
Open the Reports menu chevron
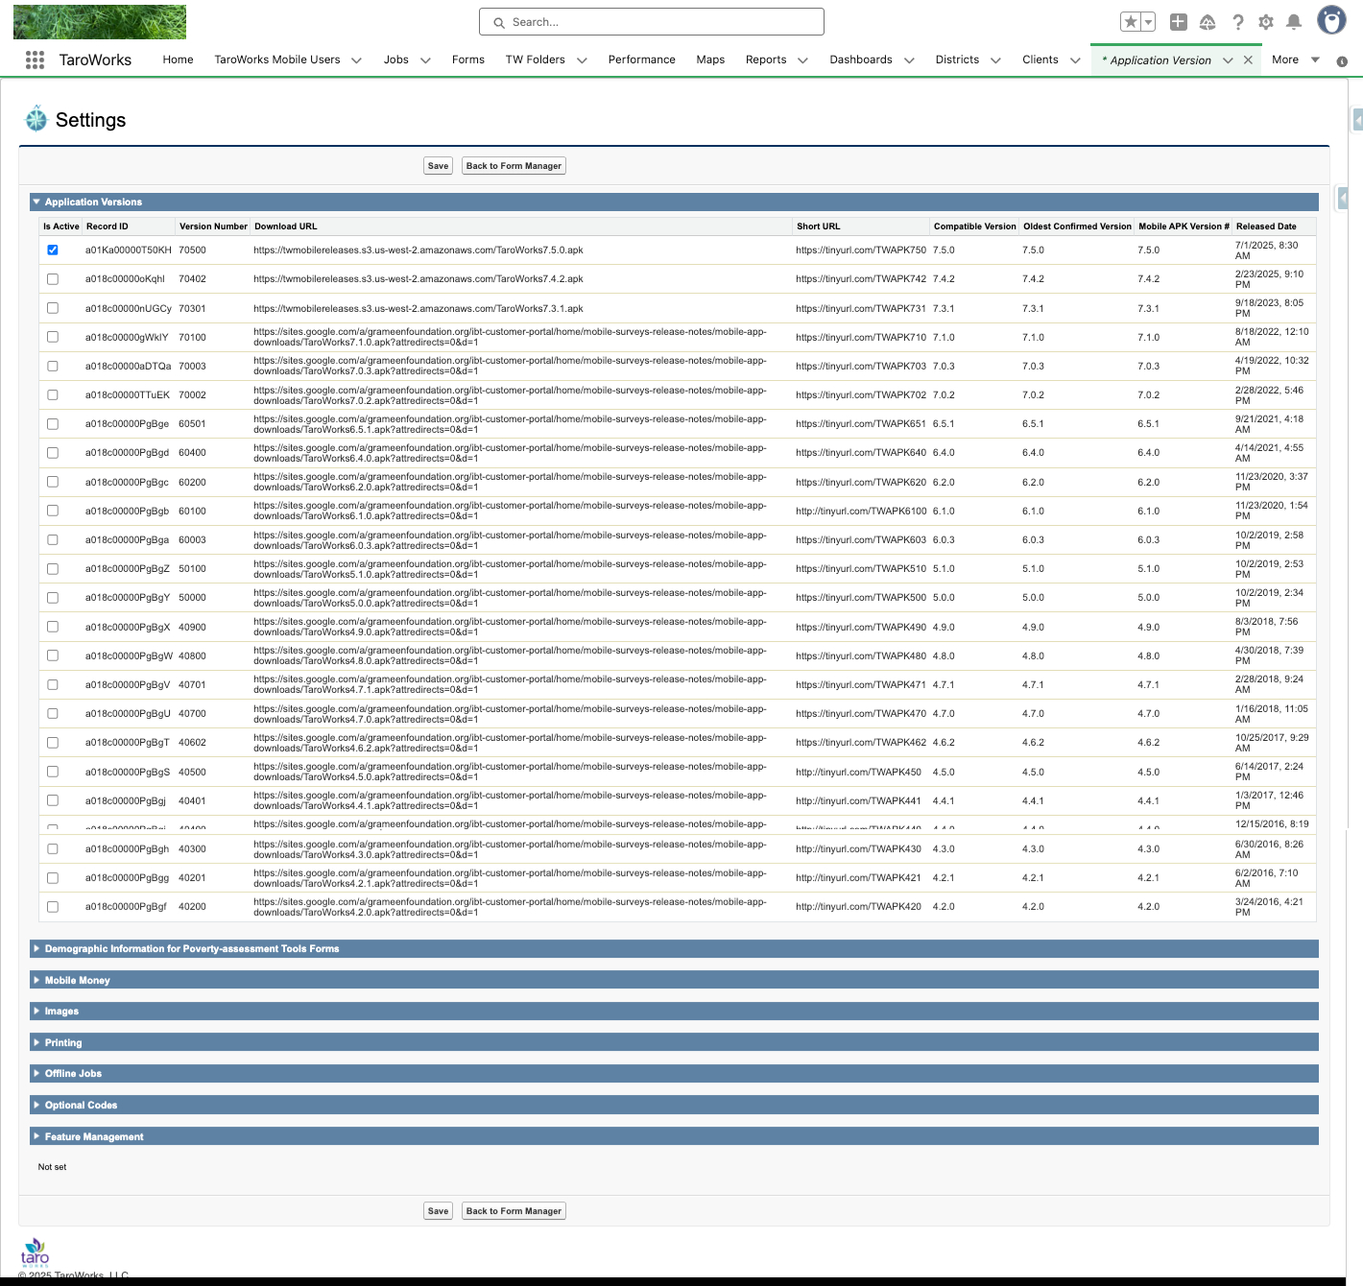[802, 60]
